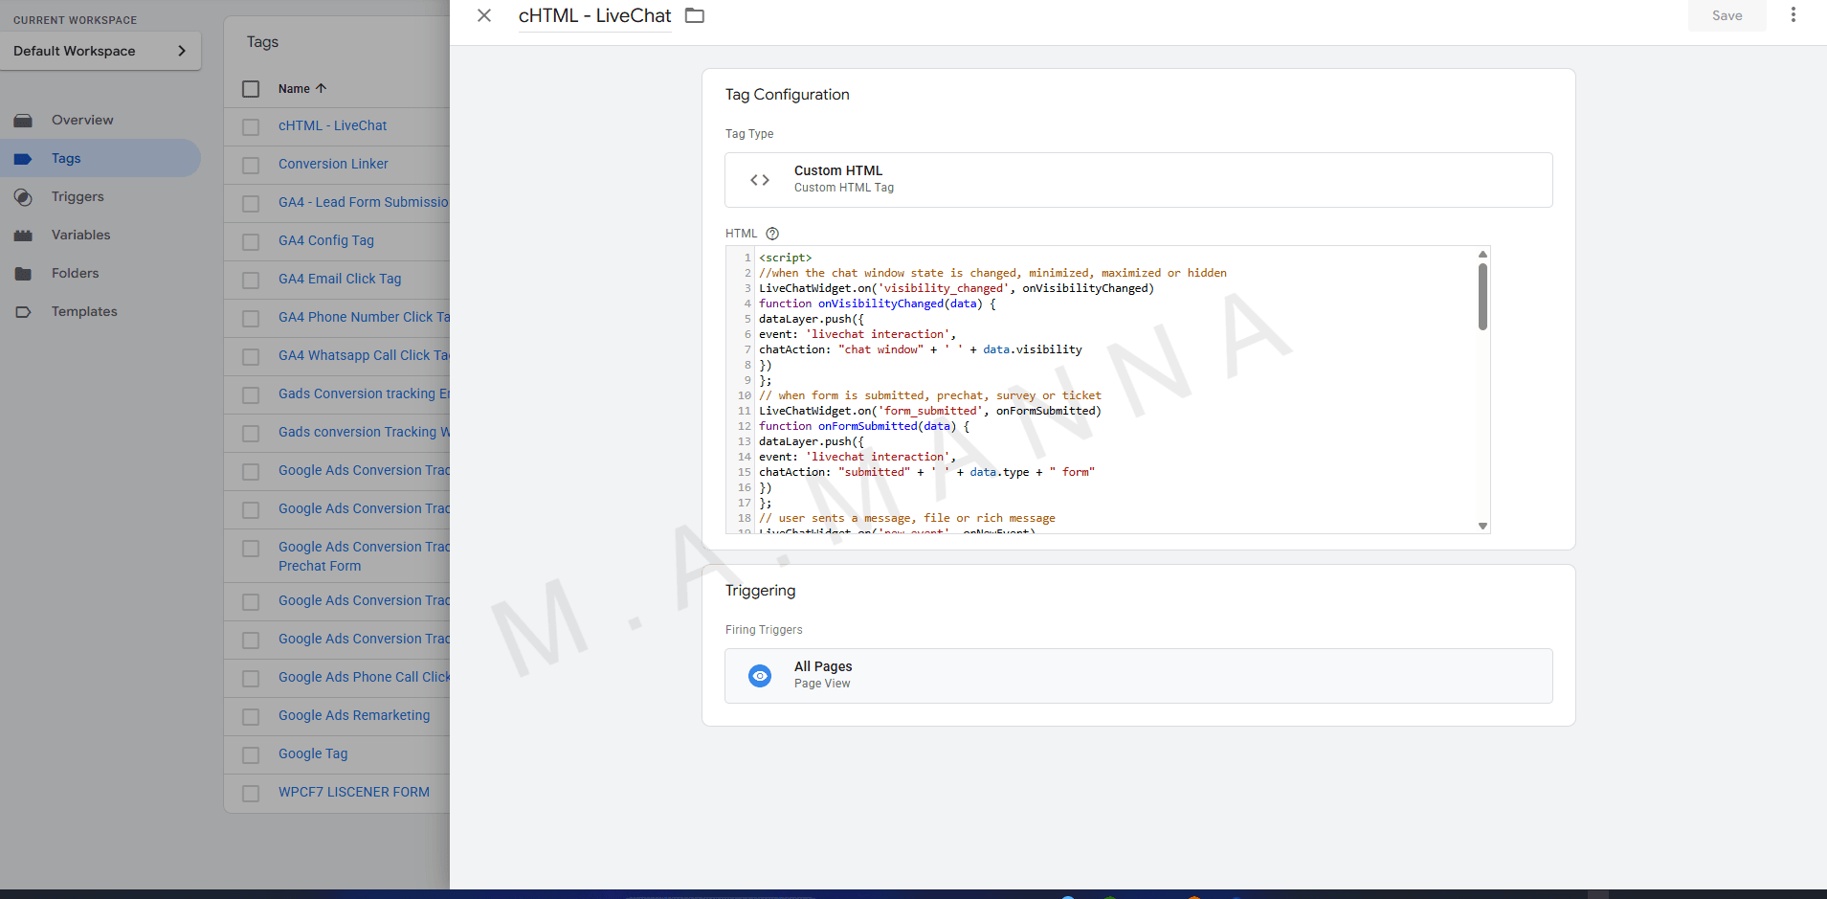Click the cHTML - LiveChat tag name field
Image resolution: width=1827 pixels, height=899 pixels.
tap(594, 16)
